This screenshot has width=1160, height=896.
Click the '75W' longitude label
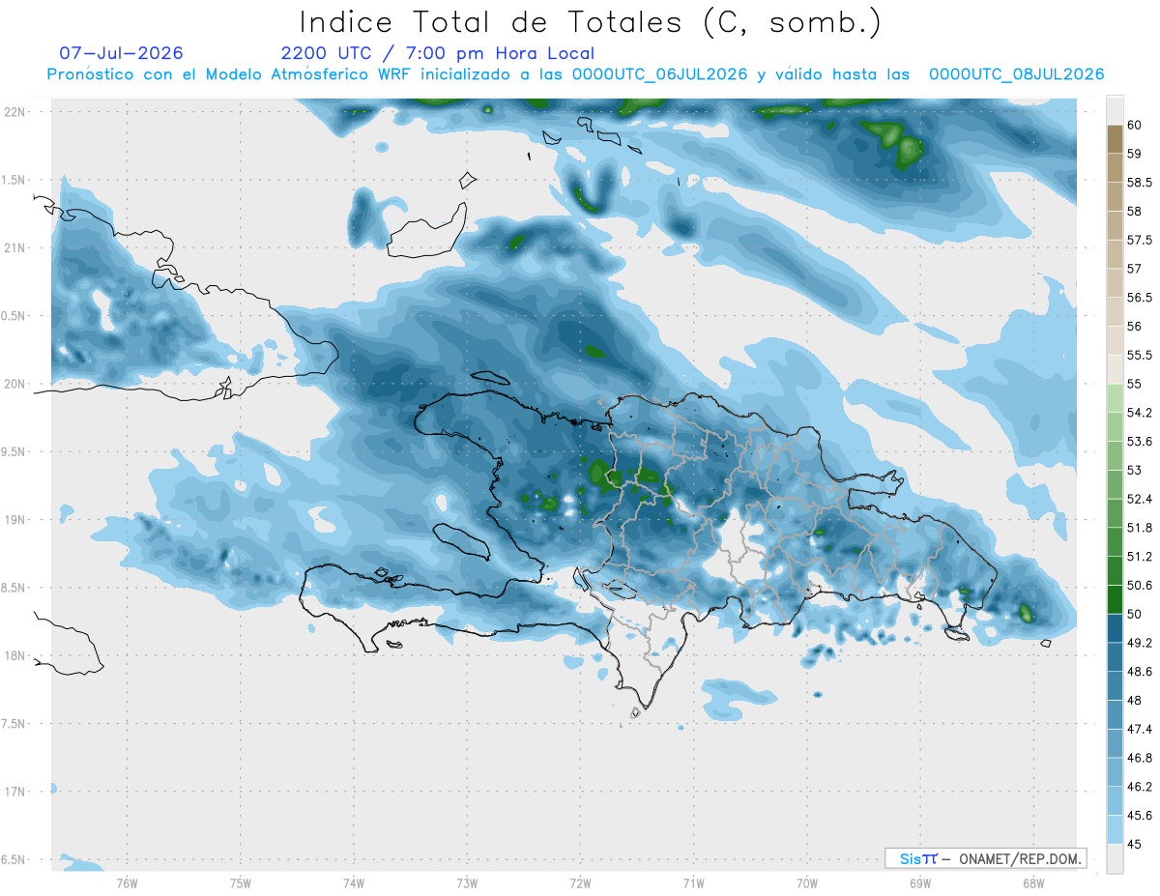point(241,883)
